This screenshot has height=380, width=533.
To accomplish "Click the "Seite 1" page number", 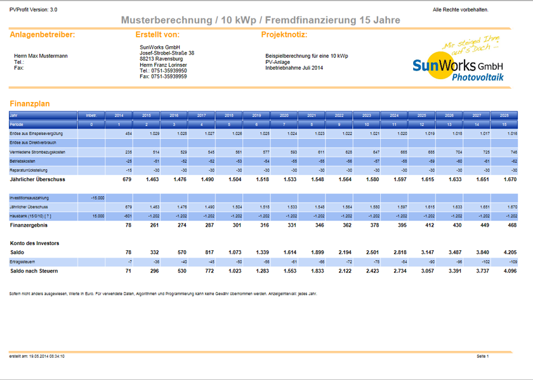I will pyautogui.click(x=483, y=357).
